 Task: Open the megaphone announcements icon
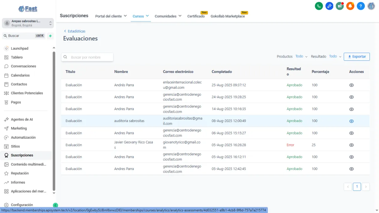[340, 6]
